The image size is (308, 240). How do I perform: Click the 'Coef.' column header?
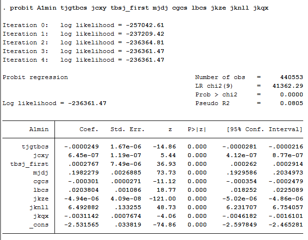(89, 129)
